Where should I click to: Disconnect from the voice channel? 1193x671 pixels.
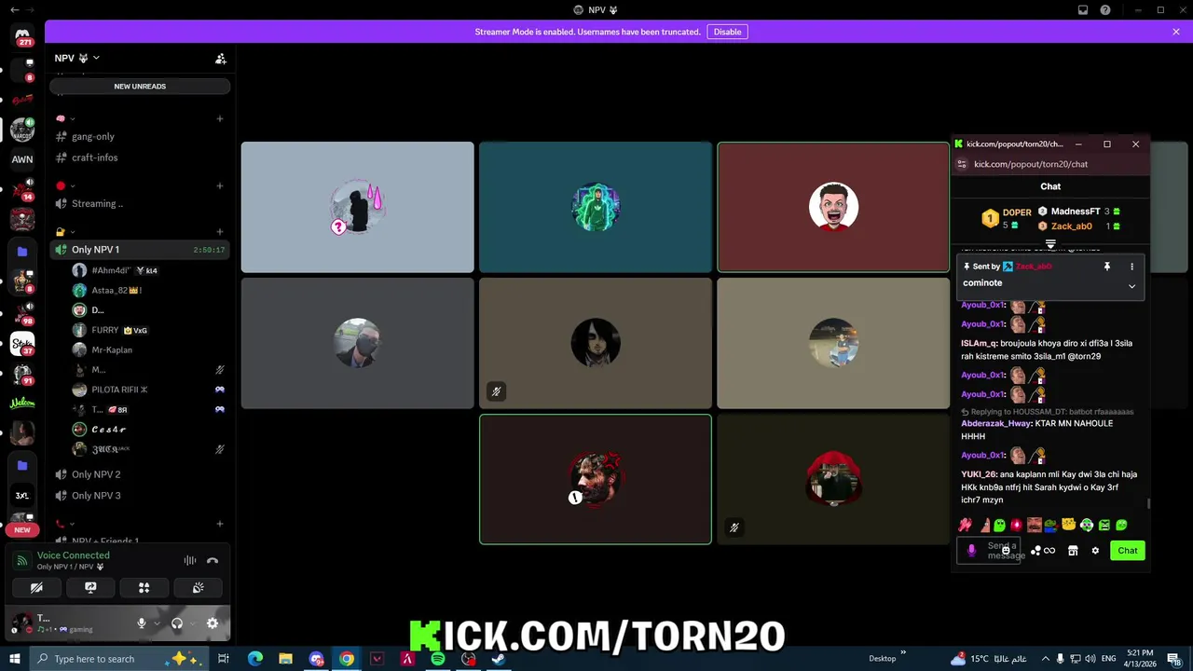[213, 560]
